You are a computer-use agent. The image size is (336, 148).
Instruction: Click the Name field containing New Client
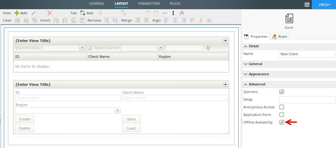(x=306, y=54)
